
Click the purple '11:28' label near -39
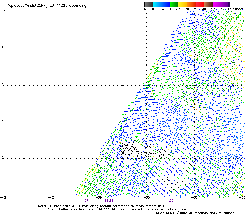(109, 201)
